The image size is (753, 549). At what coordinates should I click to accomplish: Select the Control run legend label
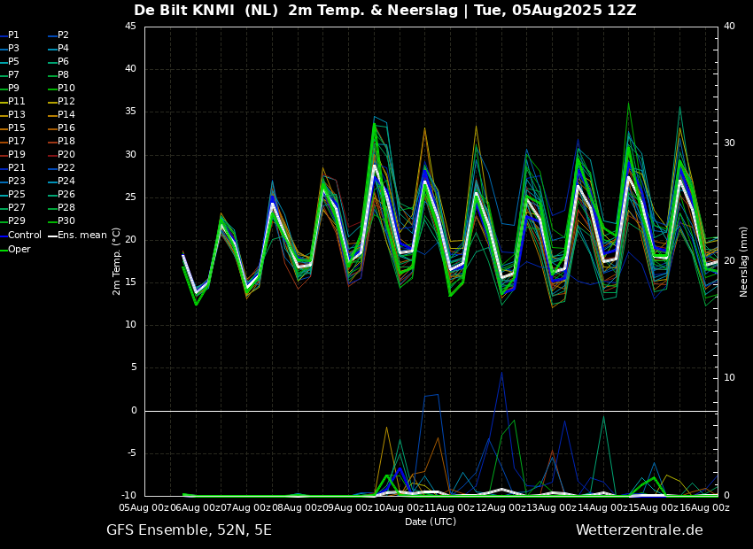pyautogui.click(x=24, y=236)
